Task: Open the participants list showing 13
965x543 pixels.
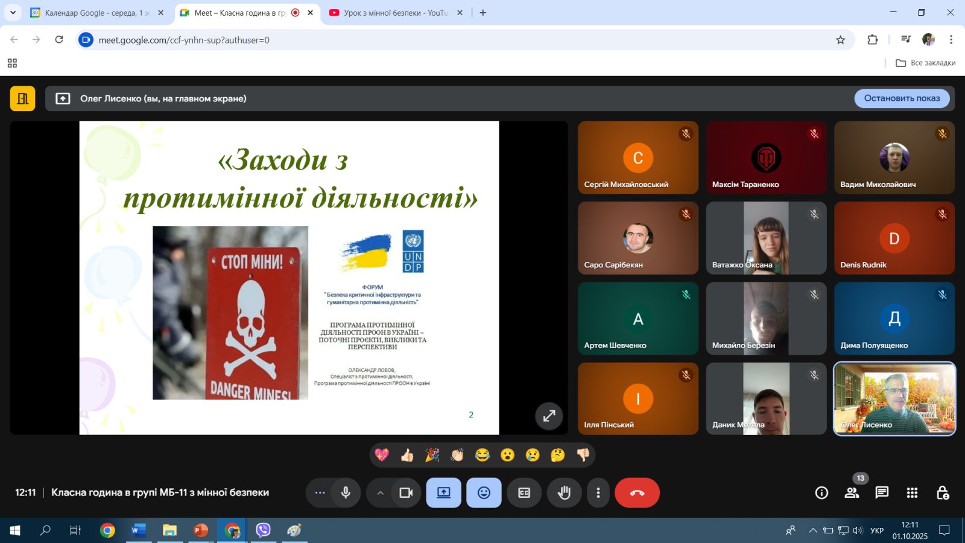Action: pos(852,493)
